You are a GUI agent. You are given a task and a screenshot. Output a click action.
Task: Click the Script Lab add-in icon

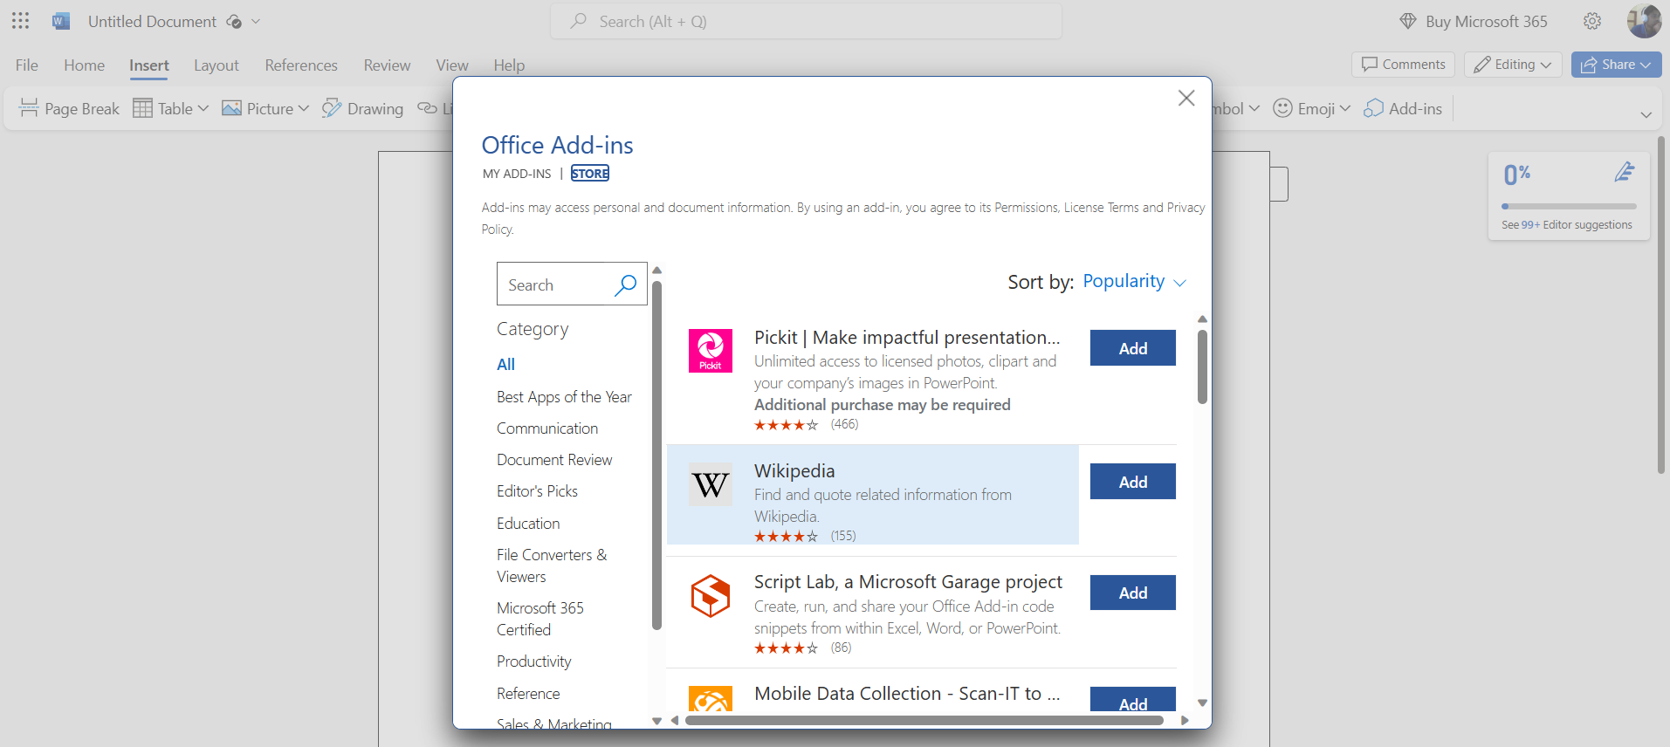[710, 596]
